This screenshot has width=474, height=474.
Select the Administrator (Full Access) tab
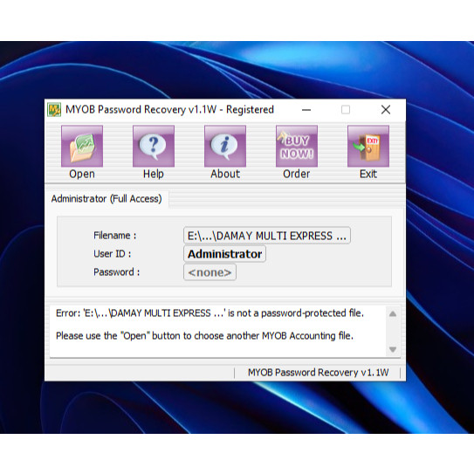106,199
